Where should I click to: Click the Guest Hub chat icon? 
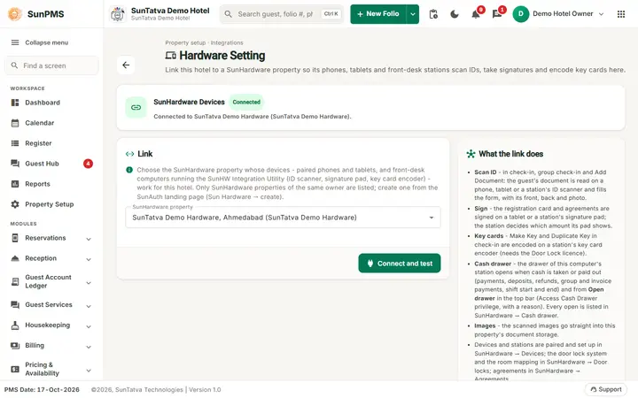(x=15, y=164)
